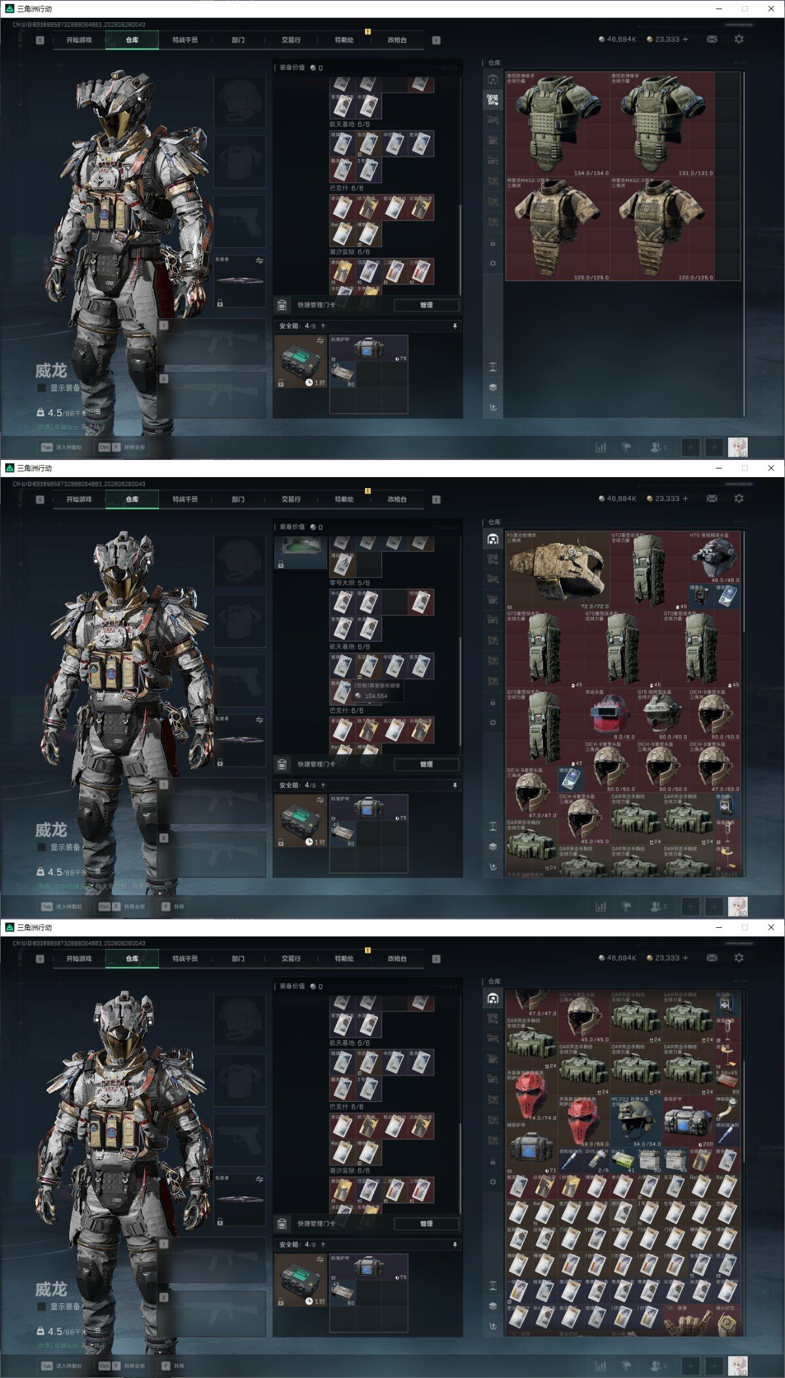Open the mail icon in top window
Screen dimensions: 785x1378
[x=712, y=39]
